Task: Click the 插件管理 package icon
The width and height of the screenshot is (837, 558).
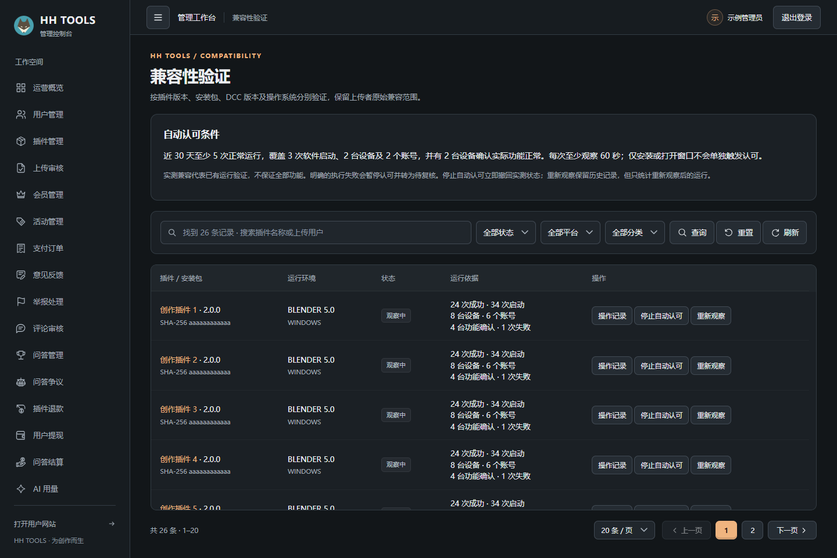Action: point(21,141)
